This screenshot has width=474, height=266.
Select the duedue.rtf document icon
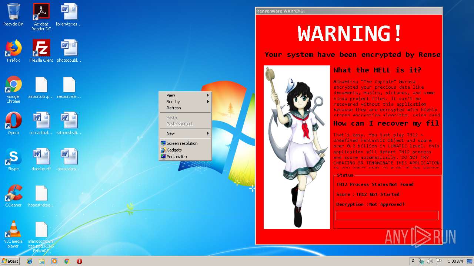(41, 160)
